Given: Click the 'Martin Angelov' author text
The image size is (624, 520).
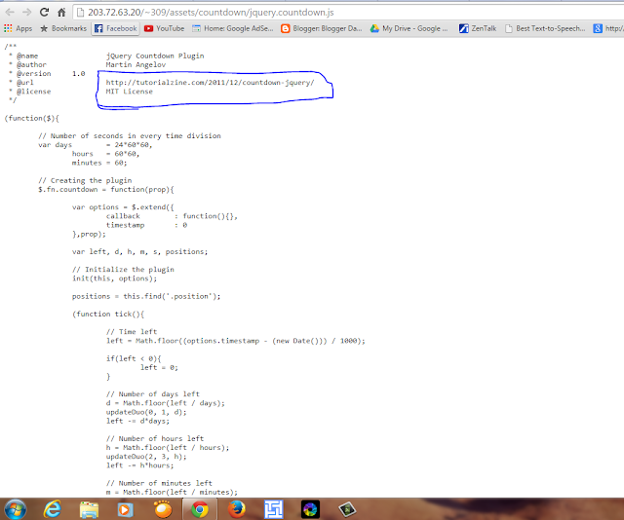Looking at the screenshot, I should [136, 65].
